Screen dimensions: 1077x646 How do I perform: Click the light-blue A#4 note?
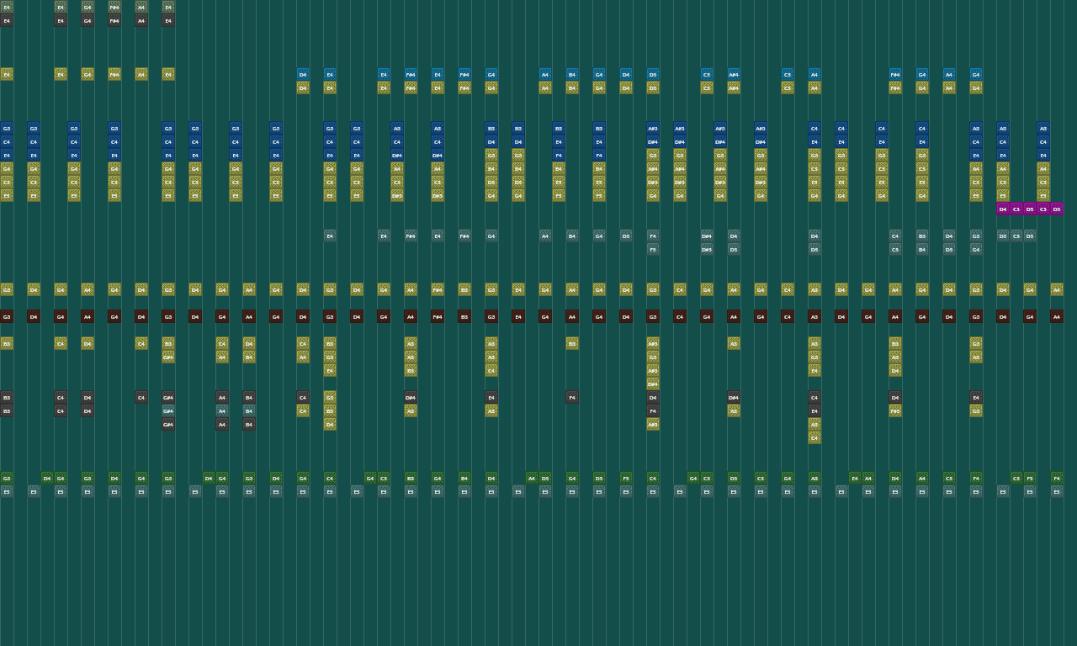[734, 74]
